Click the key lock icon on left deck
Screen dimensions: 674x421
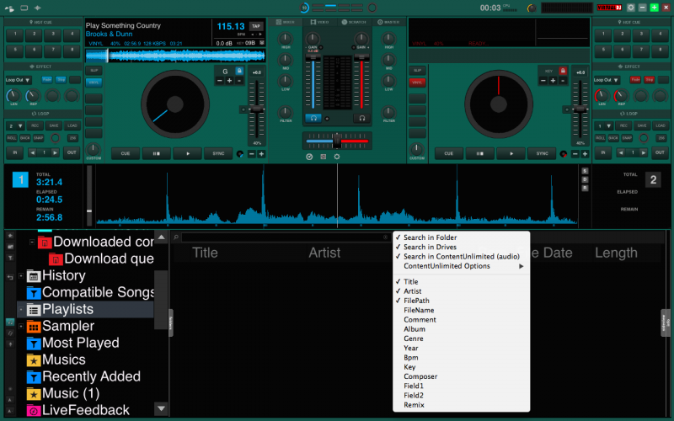pos(239,71)
